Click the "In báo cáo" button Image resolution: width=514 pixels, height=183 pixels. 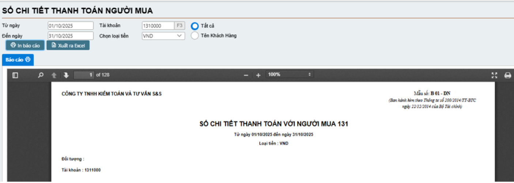25,46
